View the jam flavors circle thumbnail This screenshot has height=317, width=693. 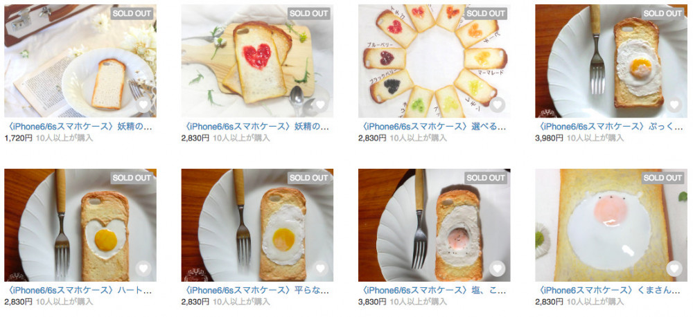pos(434,61)
